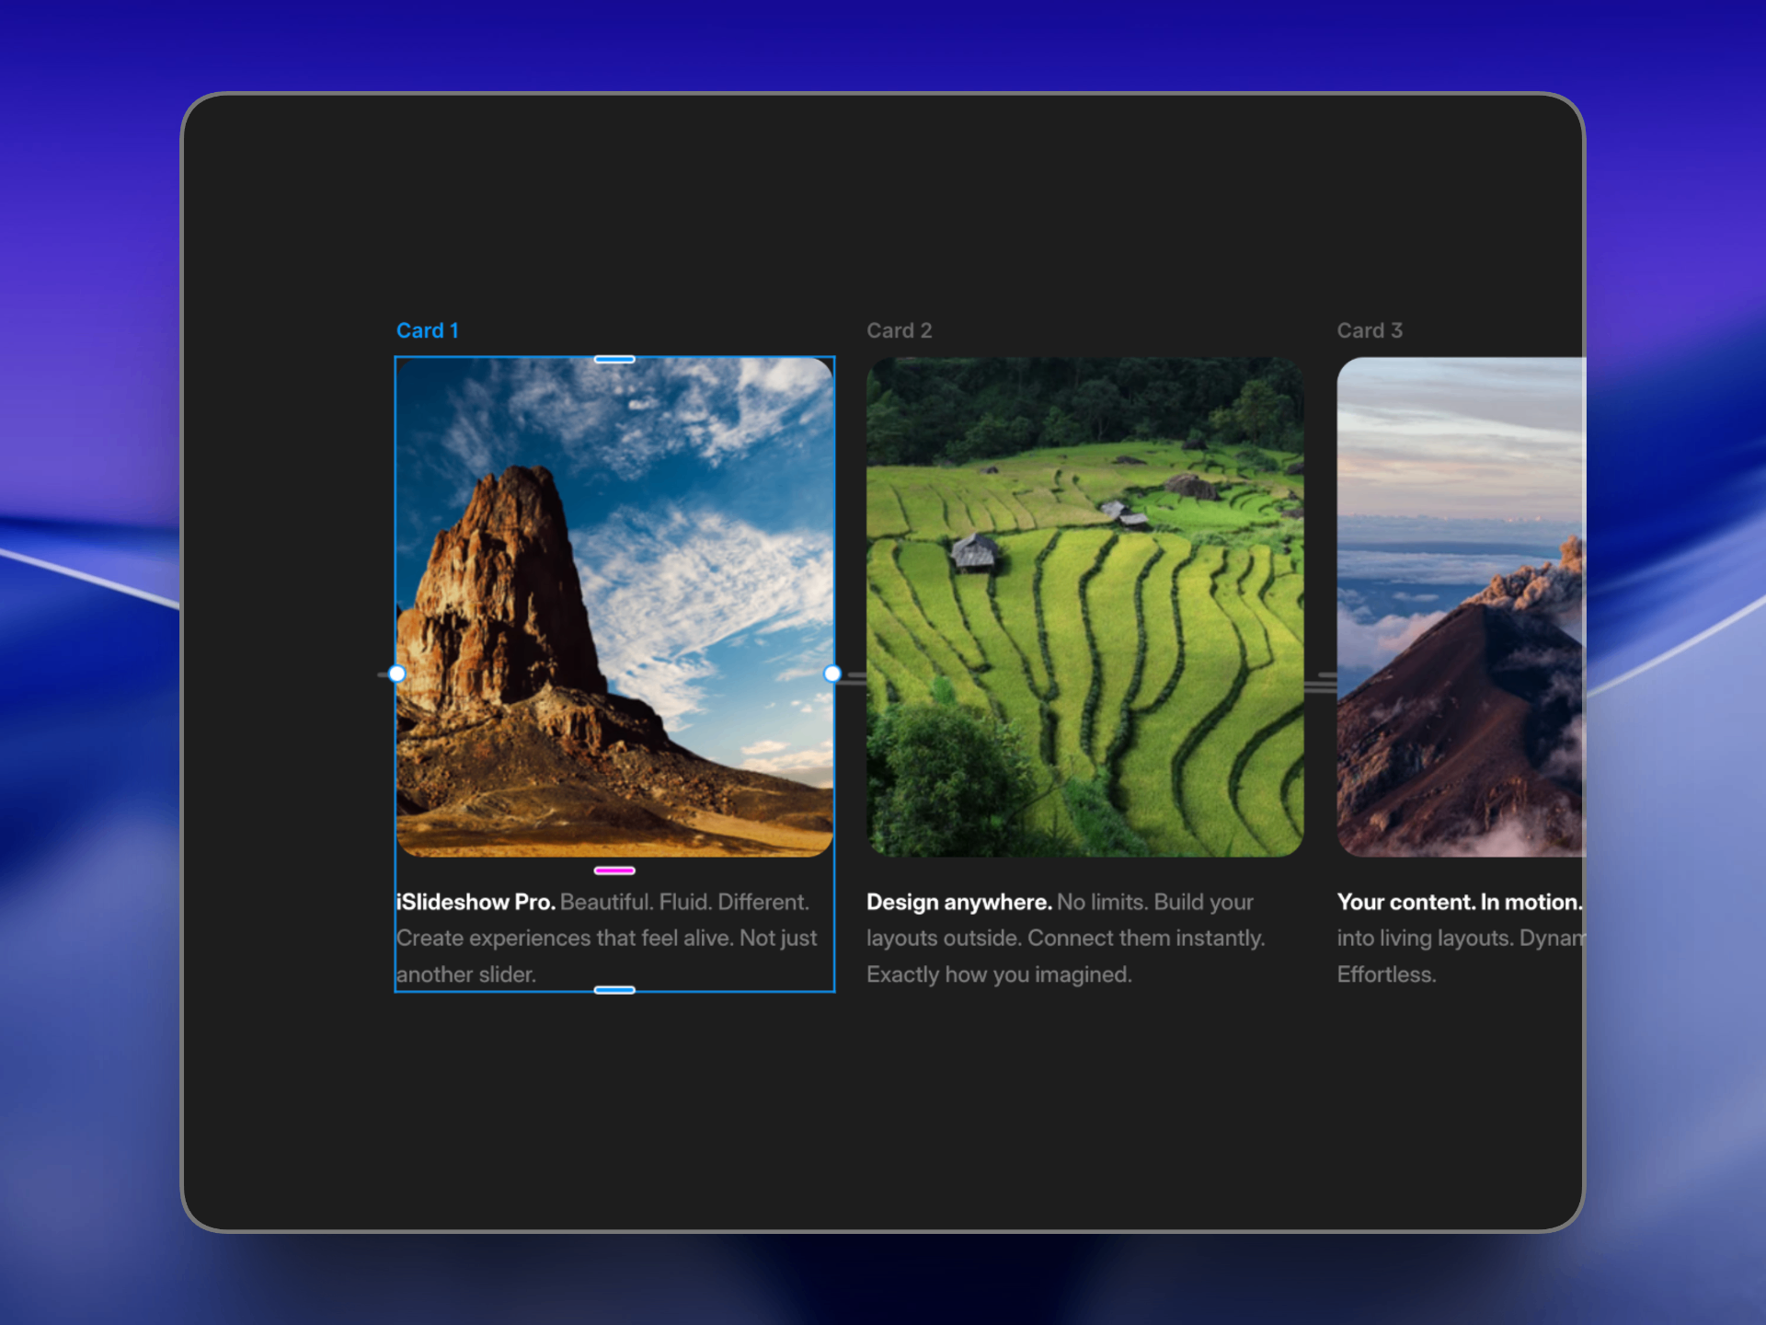Image resolution: width=1766 pixels, height=1325 pixels.
Task: Click the "Exactly how you imagined." text line
Action: point(999,974)
